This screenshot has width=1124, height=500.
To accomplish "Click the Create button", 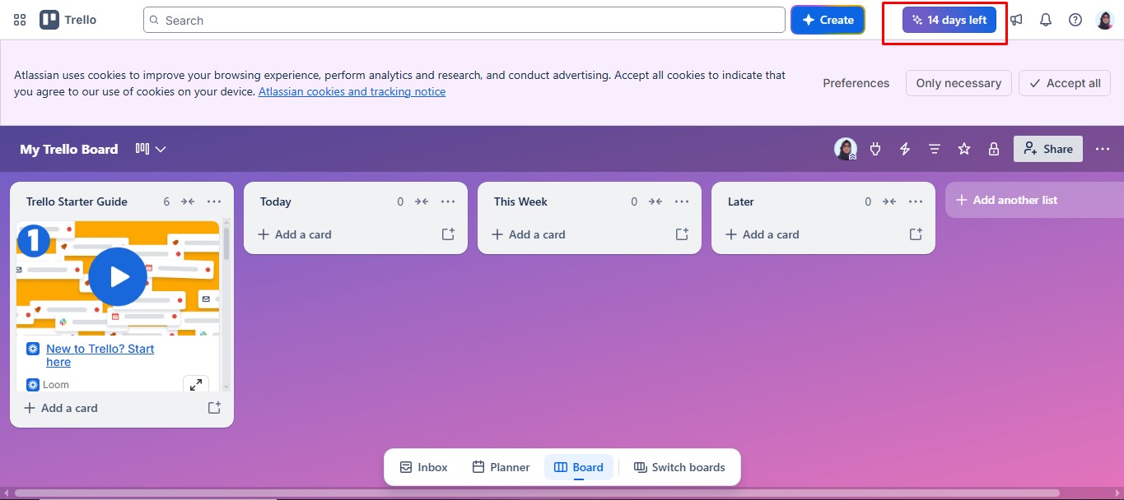I will pos(828,20).
